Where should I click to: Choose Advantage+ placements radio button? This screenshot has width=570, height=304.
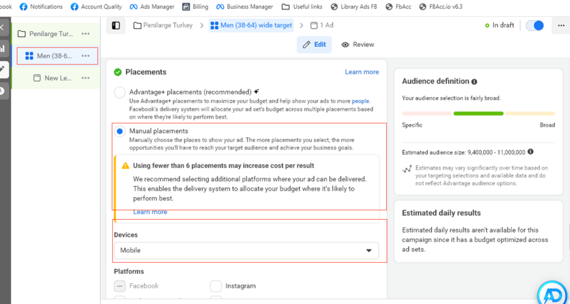120,92
